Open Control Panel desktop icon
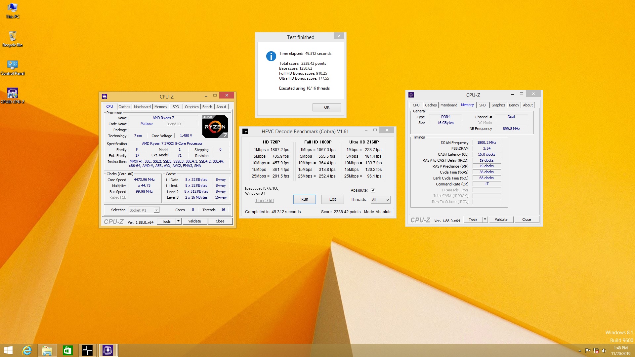Viewport: 635px width, 357px height. 13,67
